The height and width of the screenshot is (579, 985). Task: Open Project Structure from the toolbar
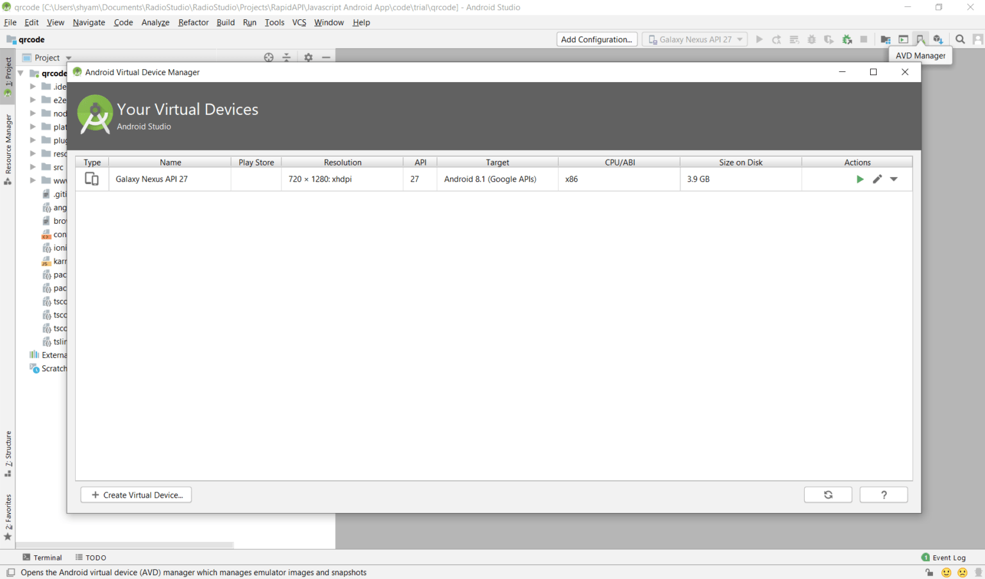click(886, 40)
